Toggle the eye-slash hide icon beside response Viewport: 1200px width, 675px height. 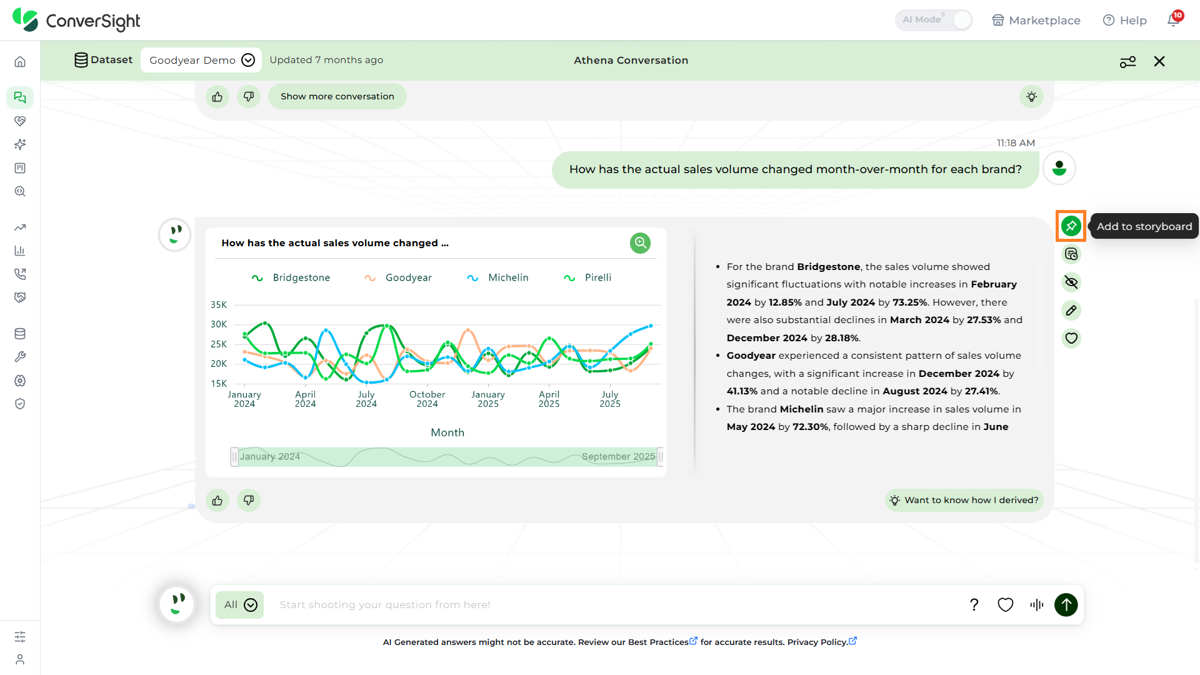click(1071, 282)
